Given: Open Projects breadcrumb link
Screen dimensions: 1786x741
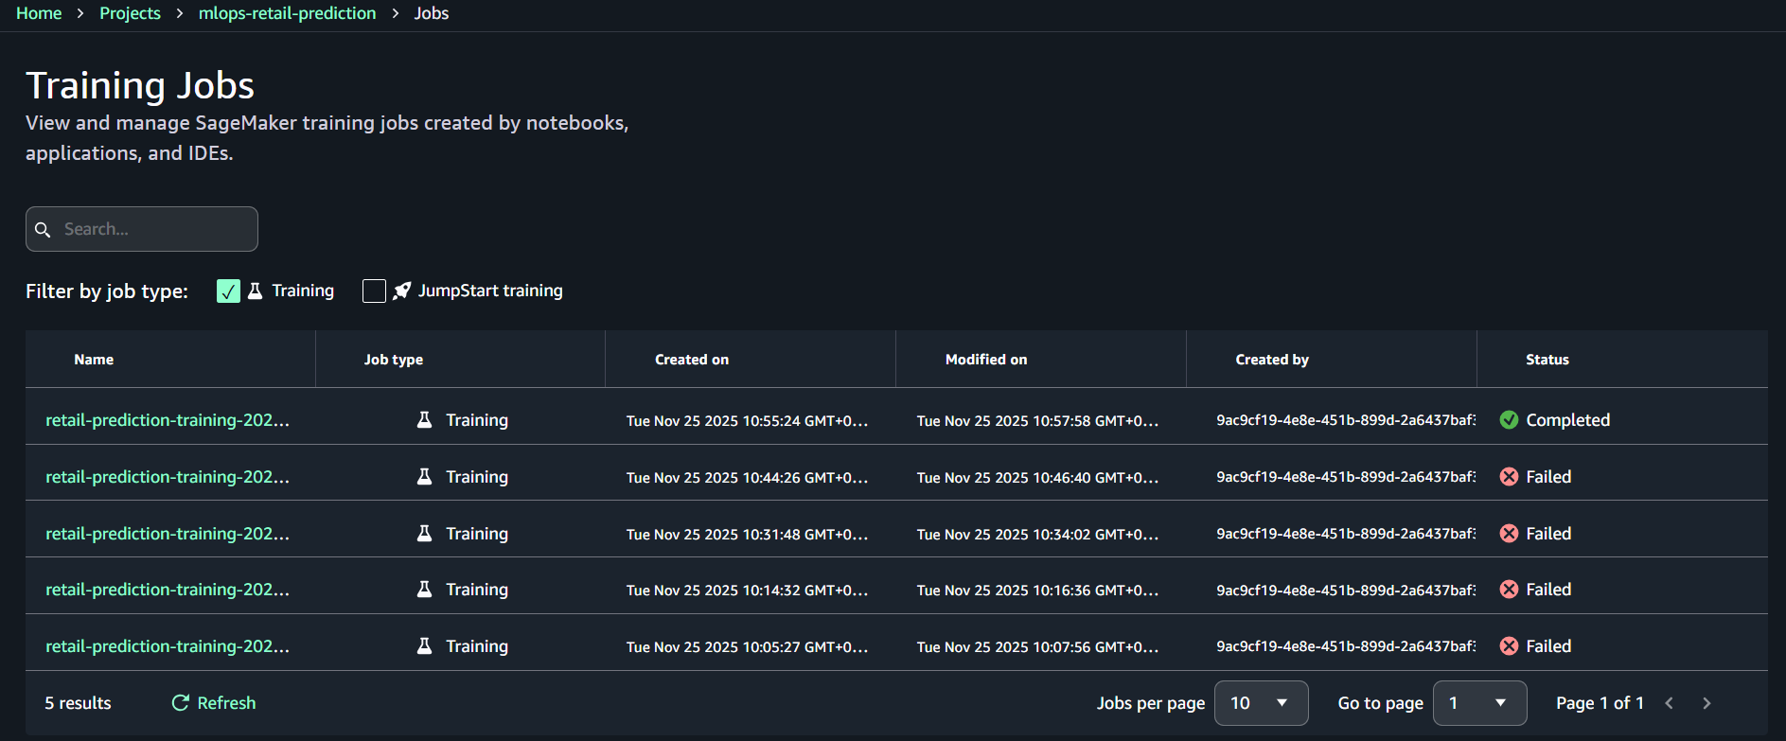Looking at the screenshot, I should click(130, 13).
